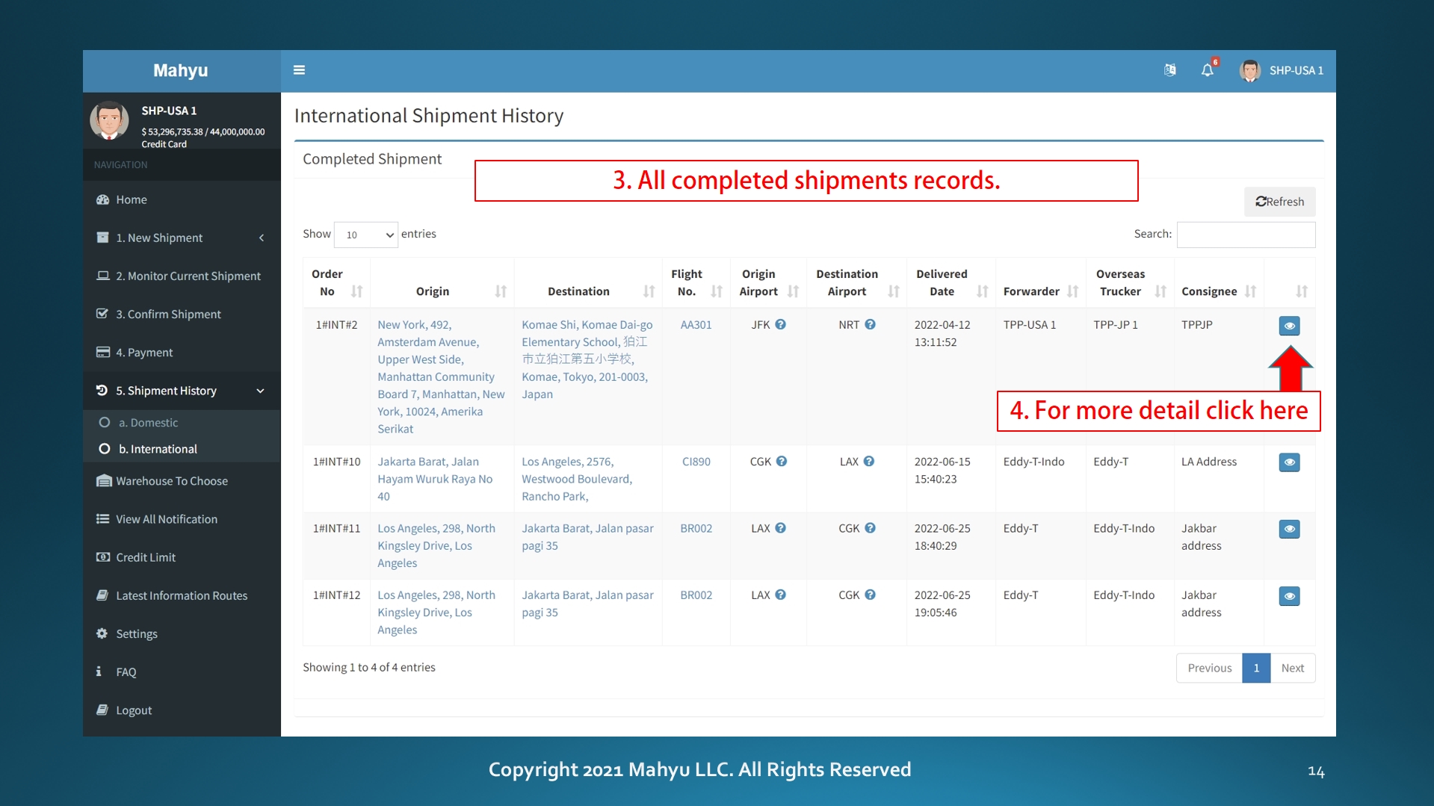Sort table by Delivered Date column

(951, 282)
